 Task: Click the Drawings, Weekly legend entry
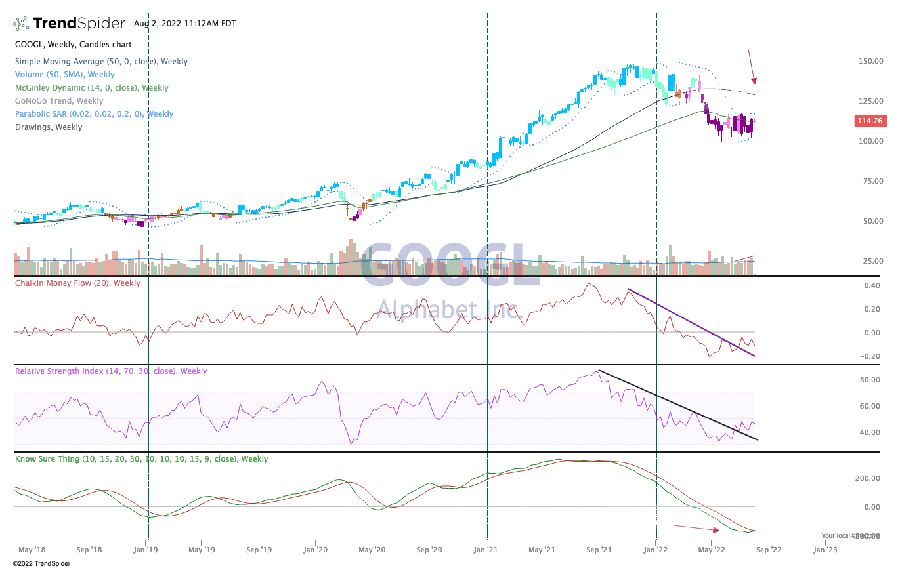[49, 127]
